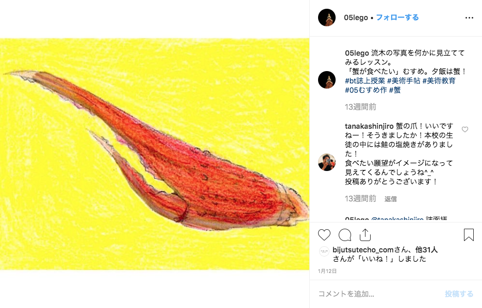482x308 pixels.
Task: Open 05lego profile picture in header
Action: tap(327, 18)
